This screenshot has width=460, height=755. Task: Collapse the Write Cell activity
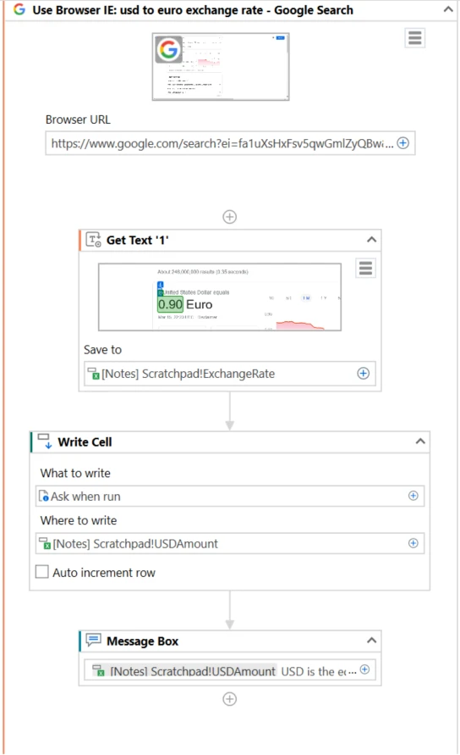tap(420, 441)
